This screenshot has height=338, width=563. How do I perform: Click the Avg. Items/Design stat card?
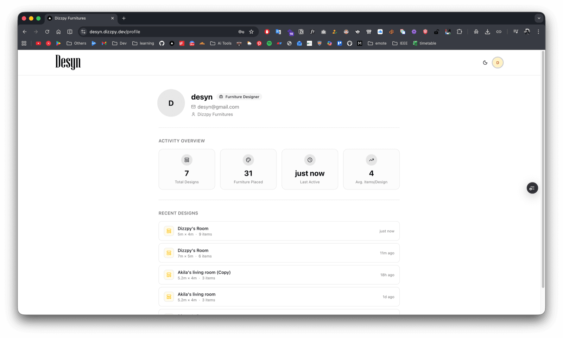pos(371,169)
